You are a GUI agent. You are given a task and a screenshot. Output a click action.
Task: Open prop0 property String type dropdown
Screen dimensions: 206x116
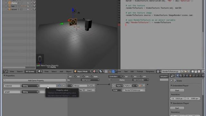tap(30, 92)
